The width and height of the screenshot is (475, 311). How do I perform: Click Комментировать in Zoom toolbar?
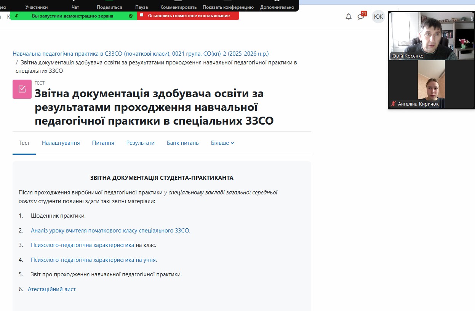click(178, 7)
